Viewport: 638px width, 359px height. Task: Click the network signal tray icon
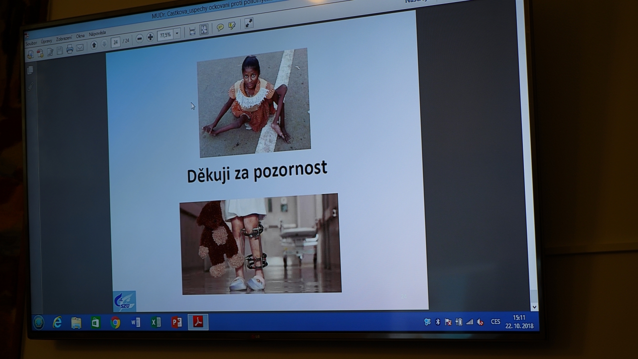coord(470,322)
